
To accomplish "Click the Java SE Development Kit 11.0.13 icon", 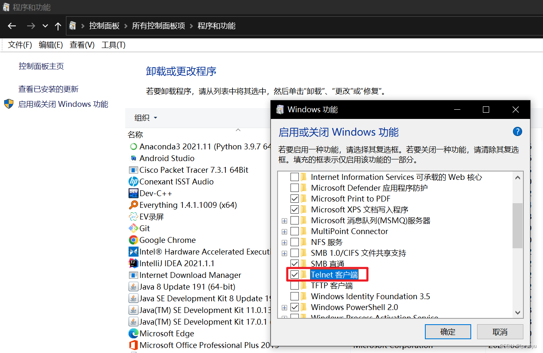I will pyautogui.click(x=133, y=310).
